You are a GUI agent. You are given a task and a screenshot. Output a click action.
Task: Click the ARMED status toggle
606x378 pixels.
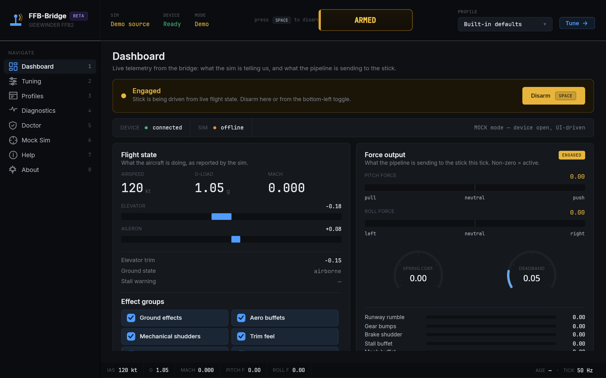(x=365, y=20)
